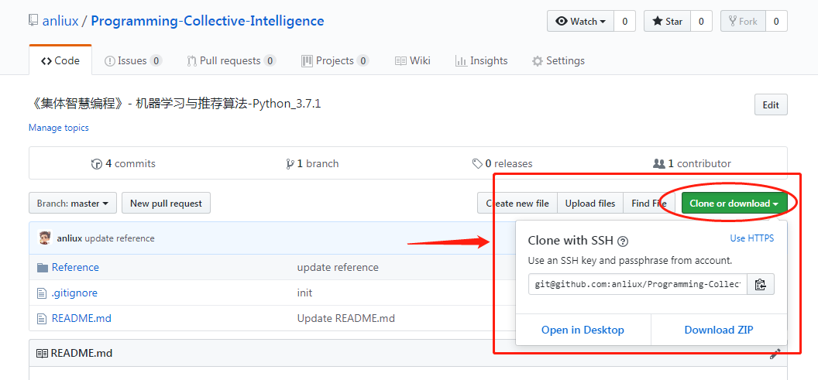Viewport: 818px width, 380px height.
Task: Star this repository
Action: coord(667,22)
